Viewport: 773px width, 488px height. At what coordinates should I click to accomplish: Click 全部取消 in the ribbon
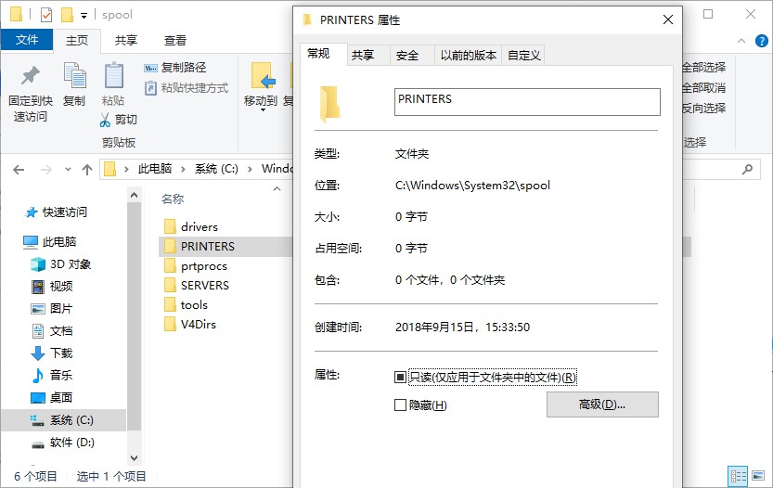[704, 88]
